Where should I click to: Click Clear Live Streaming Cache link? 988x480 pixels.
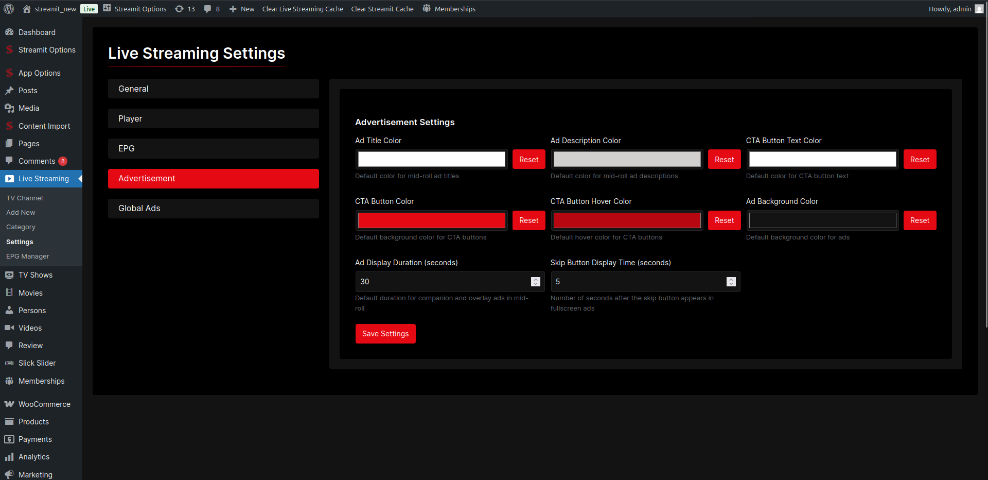[x=303, y=9]
